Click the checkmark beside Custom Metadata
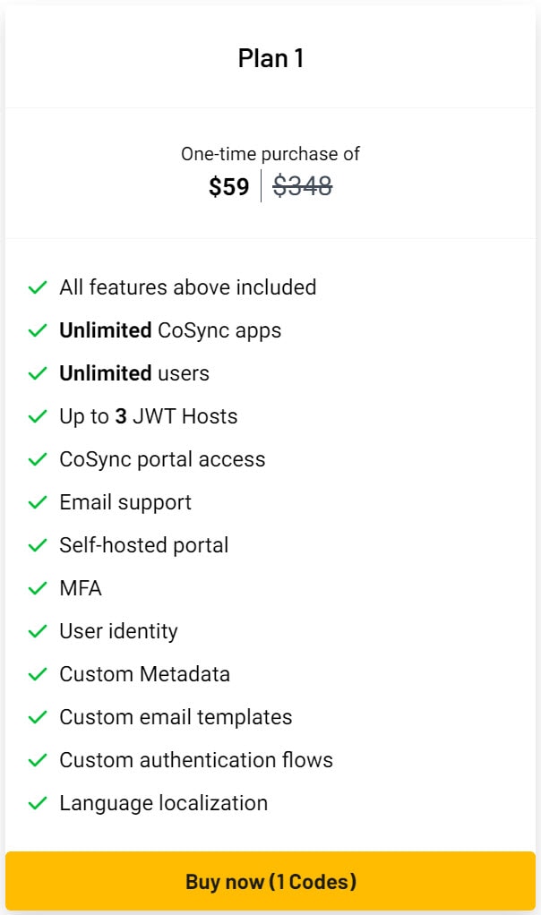Screen dimensions: 541x915 coord(38,674)
